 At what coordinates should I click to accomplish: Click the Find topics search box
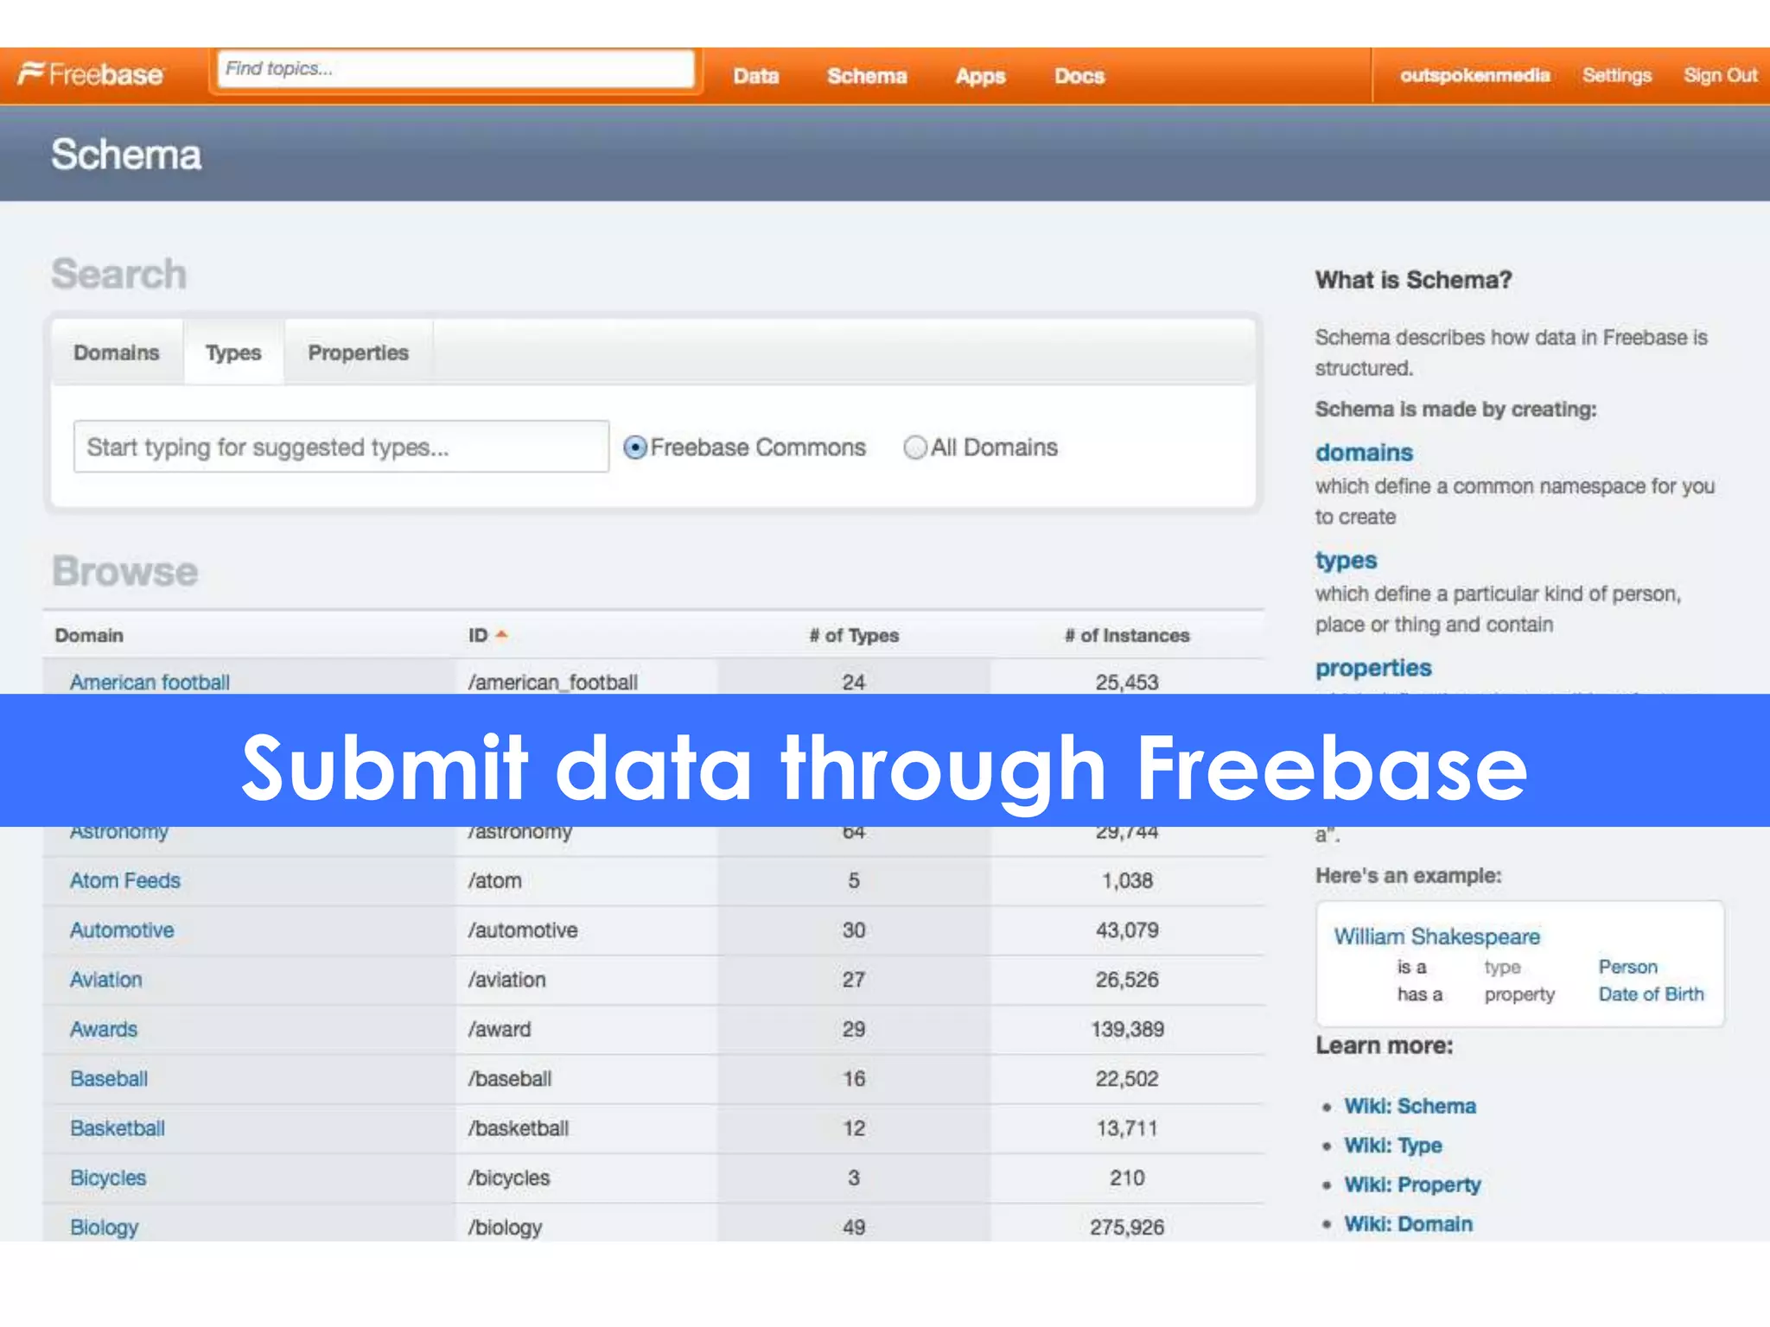[x=455, y=69]
